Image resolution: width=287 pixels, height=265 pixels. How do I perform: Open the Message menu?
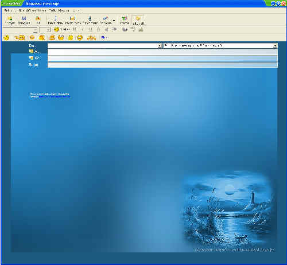click(x=64, y=10)
